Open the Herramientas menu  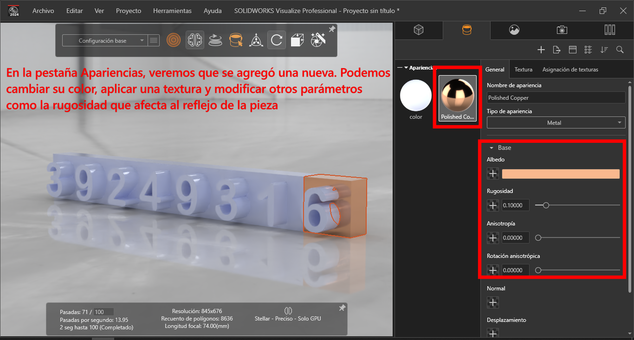(172, 11)
